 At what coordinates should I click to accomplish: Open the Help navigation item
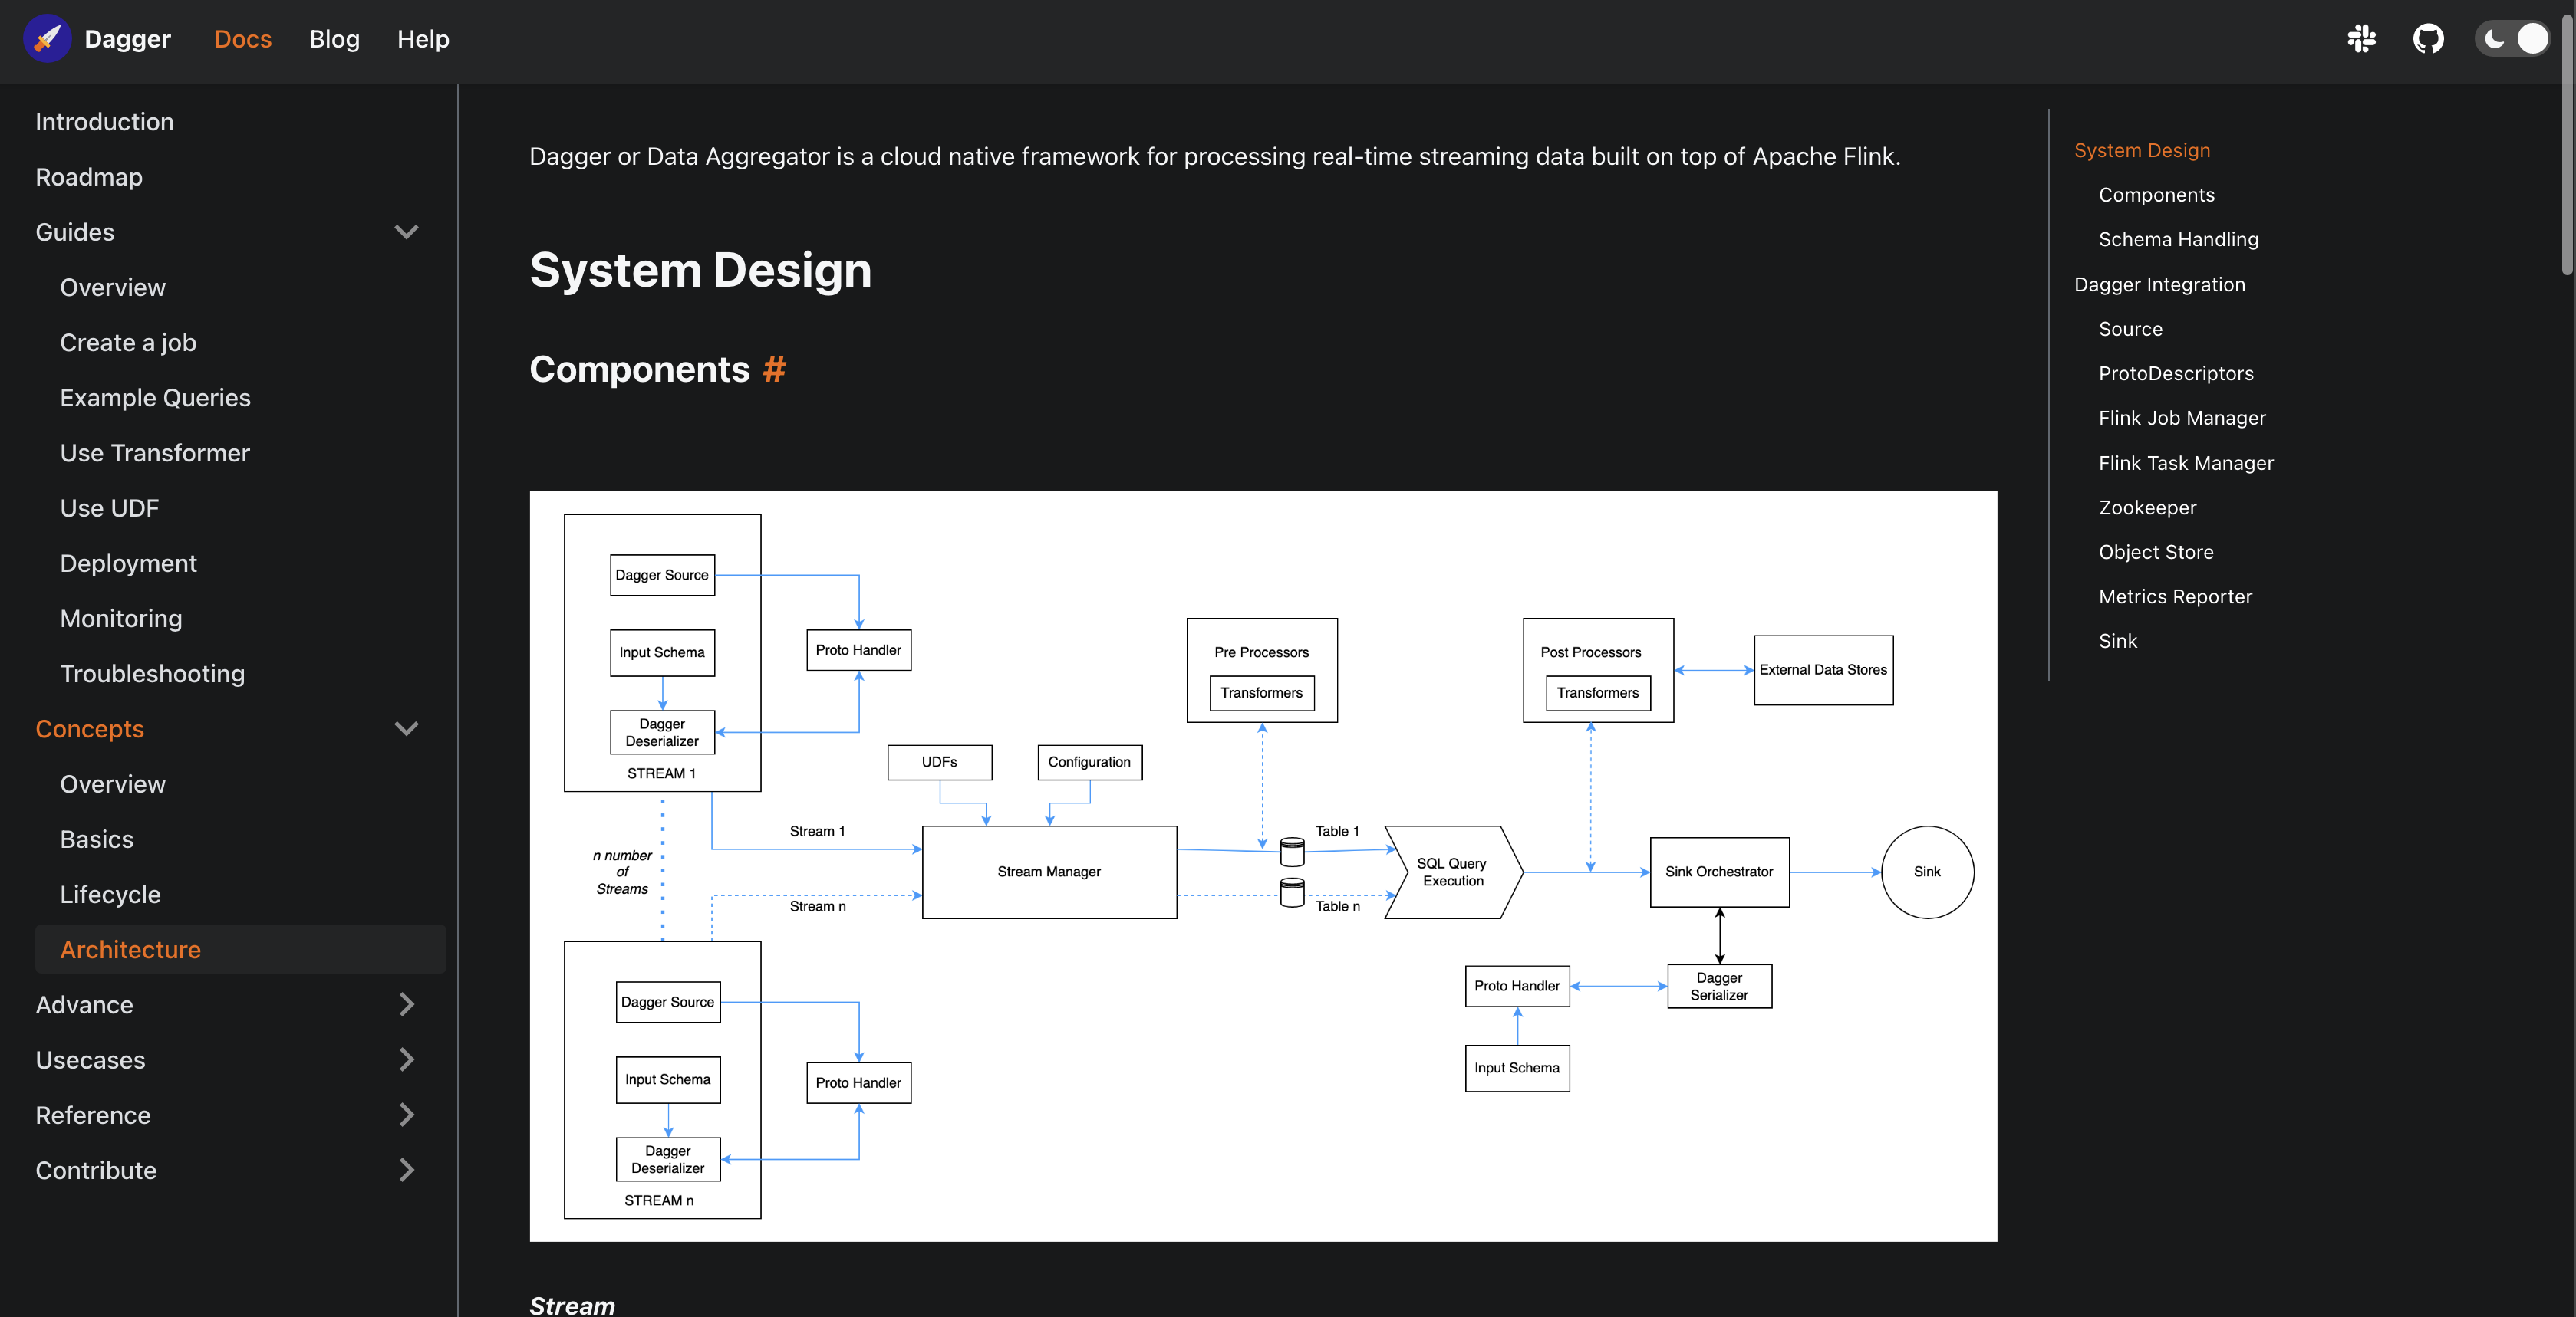coord(423,39)
